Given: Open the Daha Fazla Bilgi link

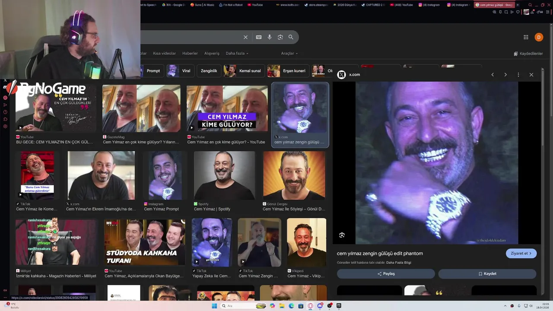Looking at the screenshot, I should pos(399,263).
